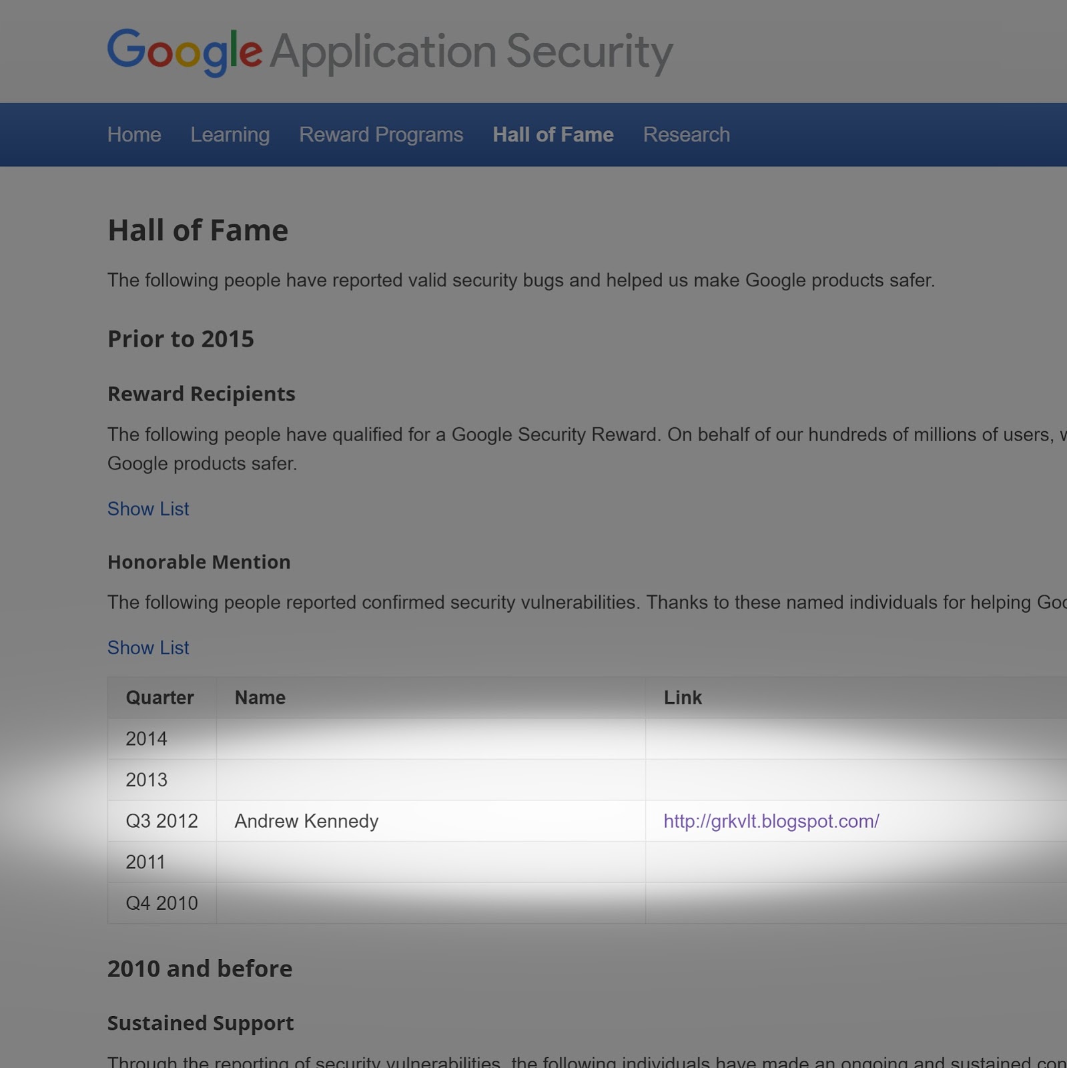Go to the Learning section
The height and width of the screenshot is (1068, 1067).
pos(230,135)
